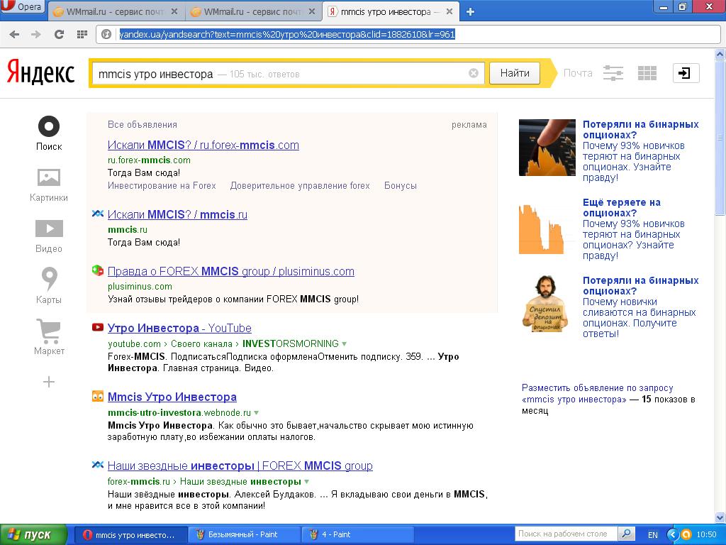Click the finger-on-chart ad thumbnail
The width and height of the screenshot is (726, 545).
coord(547,148)
